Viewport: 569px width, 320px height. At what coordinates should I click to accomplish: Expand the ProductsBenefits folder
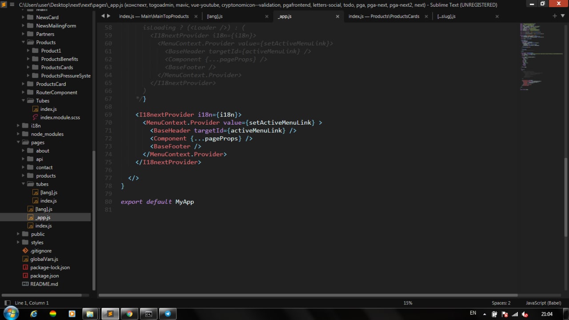pos(28,59)
